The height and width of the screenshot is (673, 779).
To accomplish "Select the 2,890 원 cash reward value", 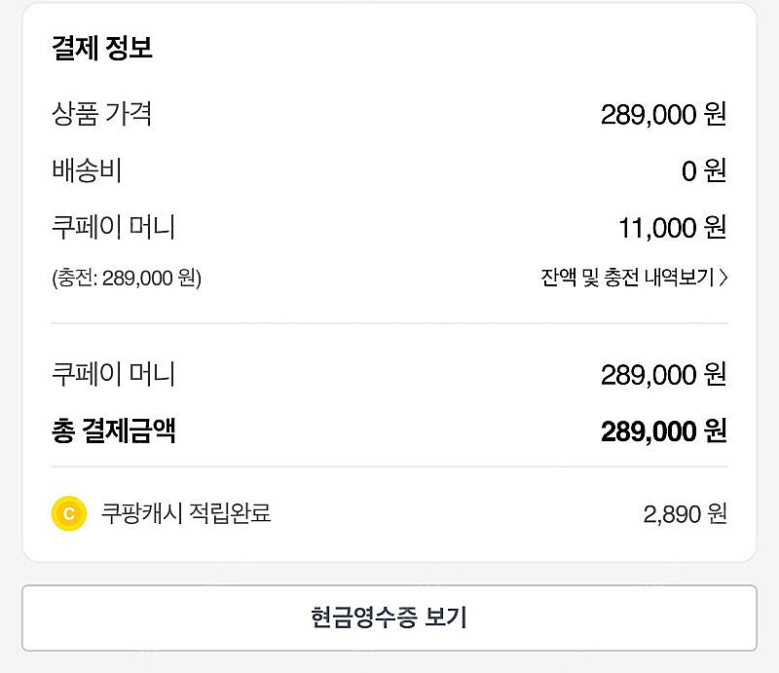I will [x=685, y=514].
